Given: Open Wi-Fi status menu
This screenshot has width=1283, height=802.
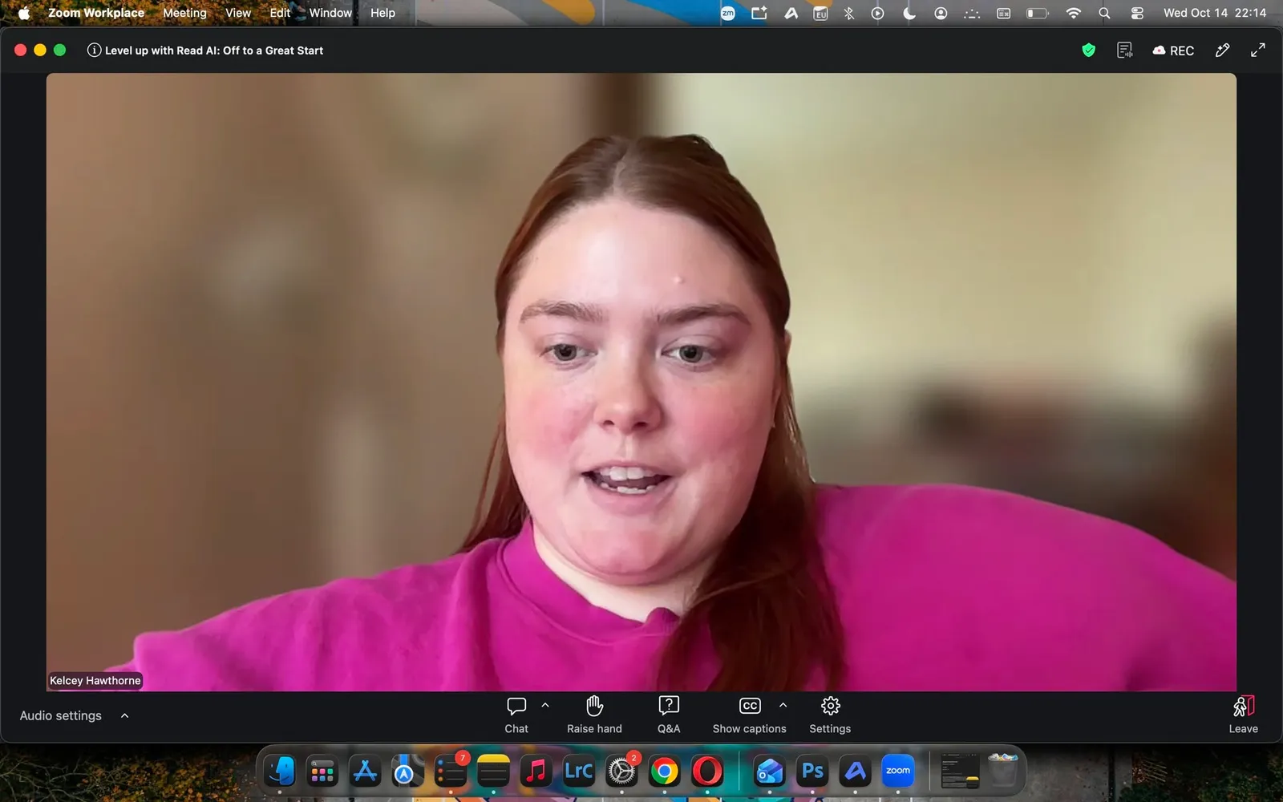Looking at the screenshot, I should point(1073,13).
